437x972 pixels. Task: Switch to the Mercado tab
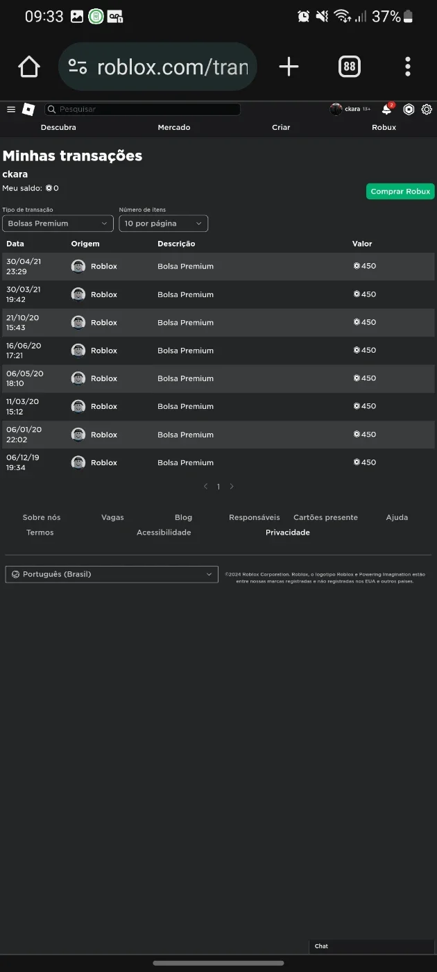point(174,127)
